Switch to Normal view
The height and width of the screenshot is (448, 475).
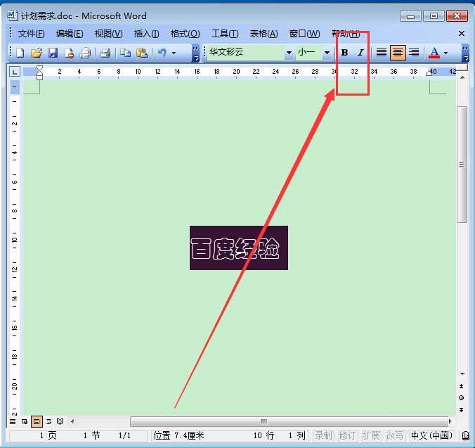coord(13,421)
